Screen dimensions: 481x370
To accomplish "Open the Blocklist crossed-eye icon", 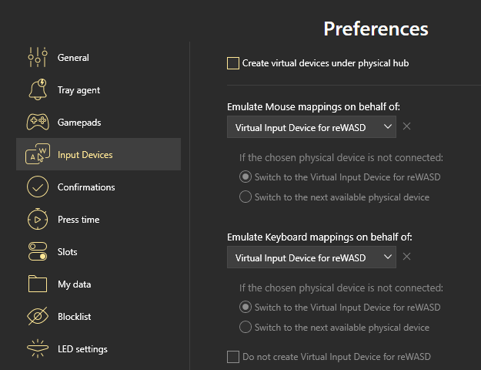I will (x=37, y=317).
